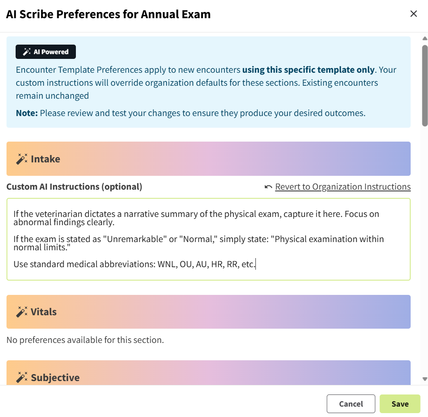
Task: Select the Vitals section header title
Action: (x=44, y=312)
